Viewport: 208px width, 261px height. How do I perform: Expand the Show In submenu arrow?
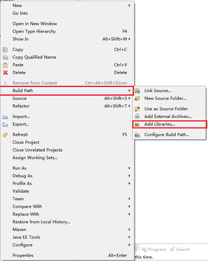click(129, 39)
